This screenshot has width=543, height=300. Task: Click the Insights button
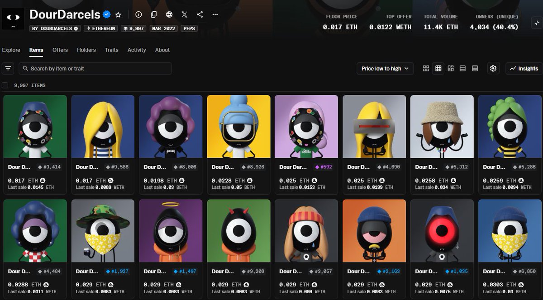point(524,68)
